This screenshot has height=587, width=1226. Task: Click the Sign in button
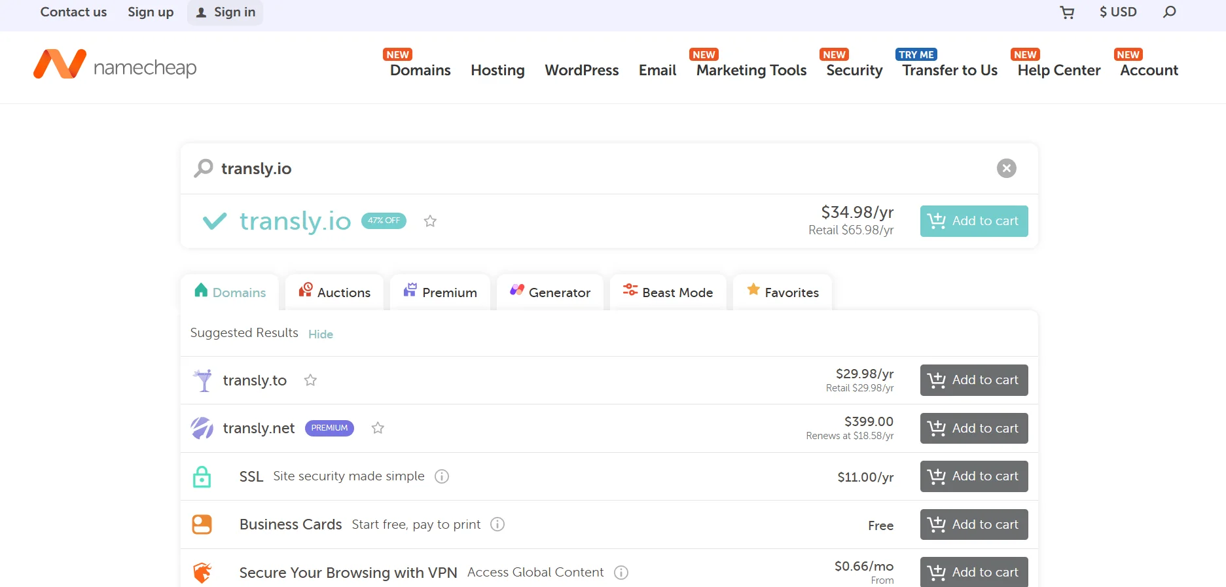click(225, 12)
